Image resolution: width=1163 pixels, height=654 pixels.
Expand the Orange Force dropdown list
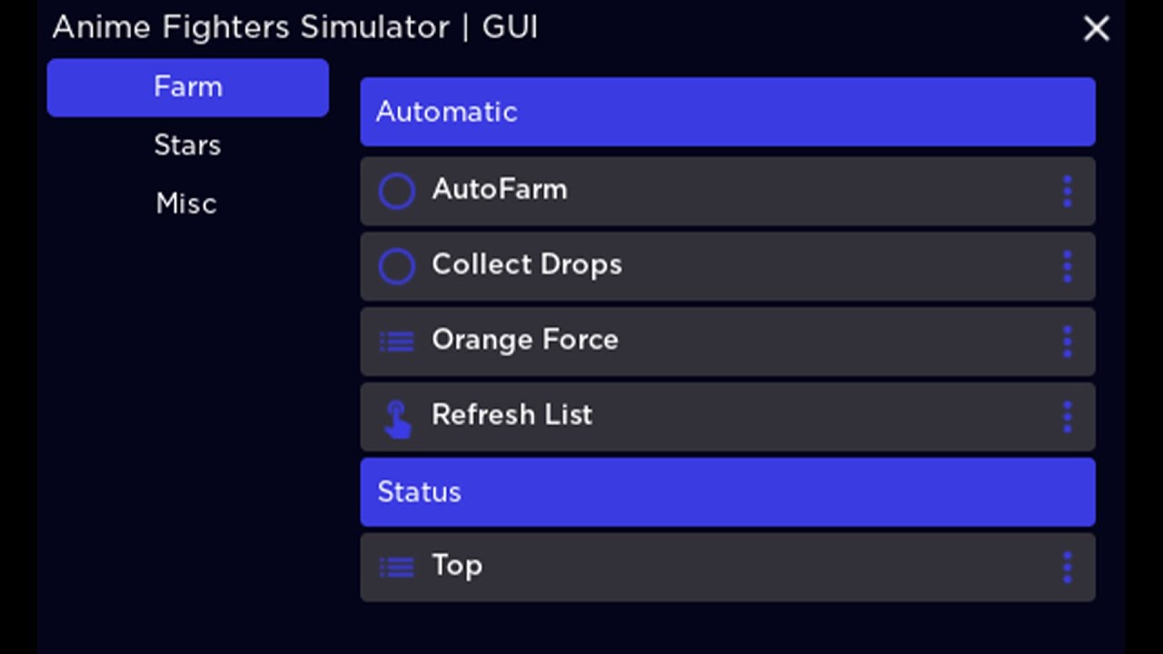(727, 342)
